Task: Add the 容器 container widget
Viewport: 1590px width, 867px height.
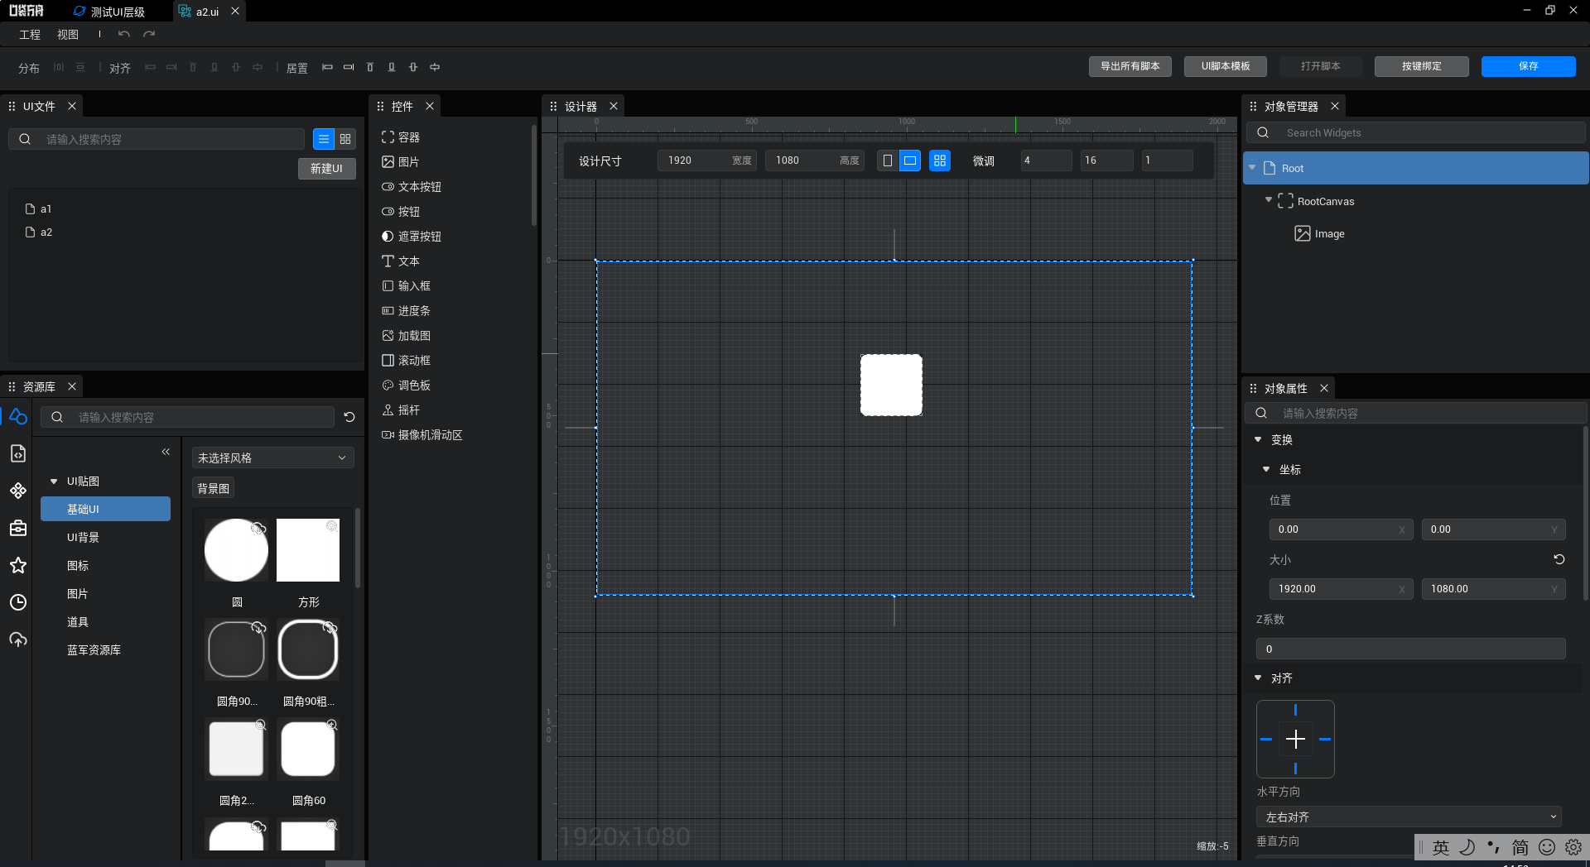Action: coord(401,137)
